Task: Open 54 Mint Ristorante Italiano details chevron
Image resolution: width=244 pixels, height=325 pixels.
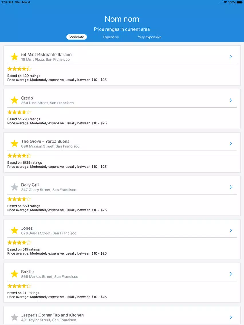Action: (231, 57)
